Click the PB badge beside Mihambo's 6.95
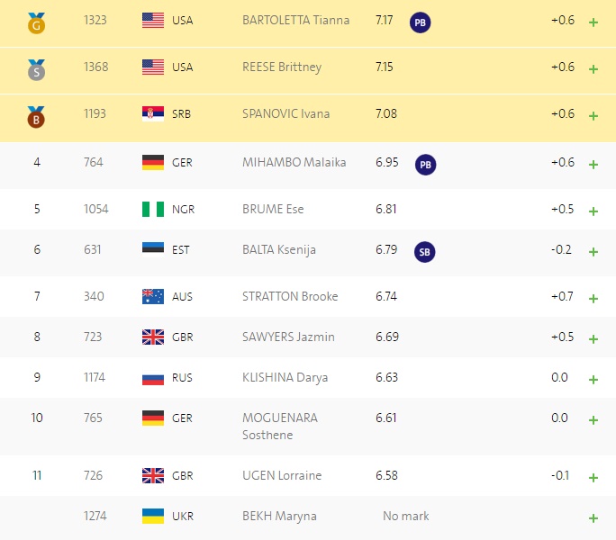Viewport: 616px width, 540px height. click(x=425, y=165)
